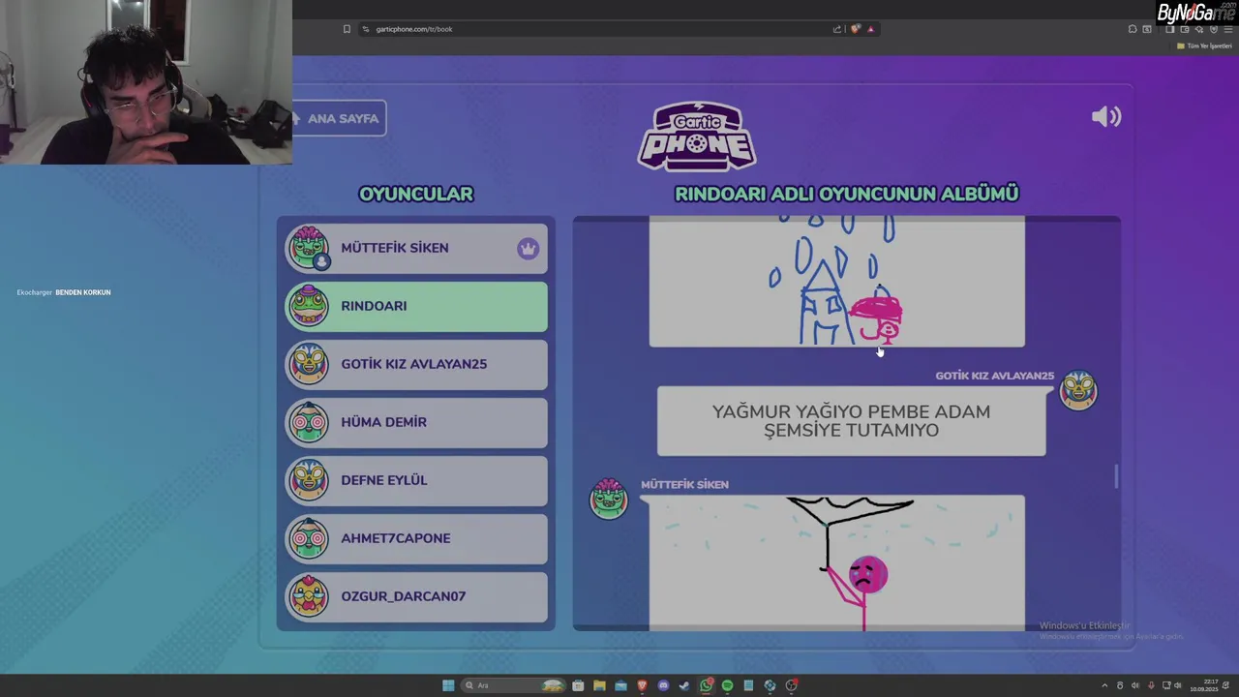The width and height of the screenshot is (1239, 697).
Task: Click the GOTİK KIZ AVLAYAN25 avatar in album
Action: (x=1078, y=390)
